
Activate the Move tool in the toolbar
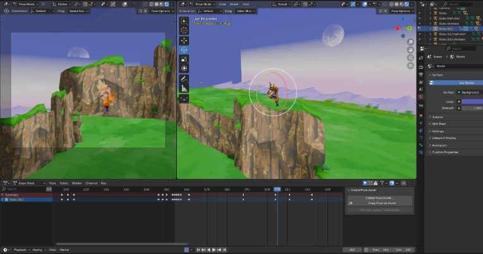click(184, 40)
